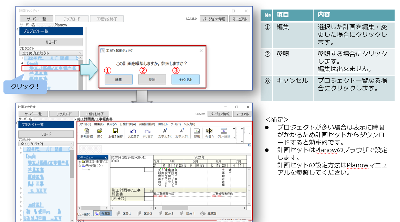400x222 pixels.
Task: Open 全てのプロジェクト dropdown in lower window
Action: tap(46, 144)
